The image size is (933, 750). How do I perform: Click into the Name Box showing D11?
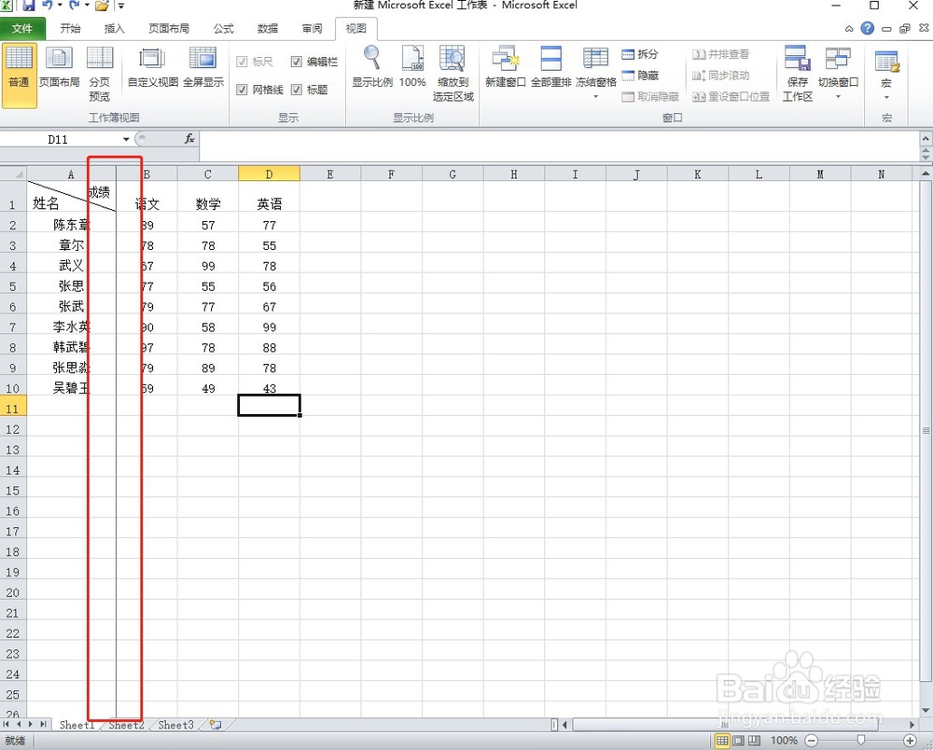click(58, 139)
